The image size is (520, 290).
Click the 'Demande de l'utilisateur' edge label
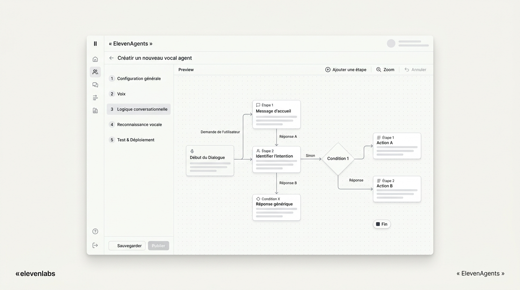[x=220, y=132]
